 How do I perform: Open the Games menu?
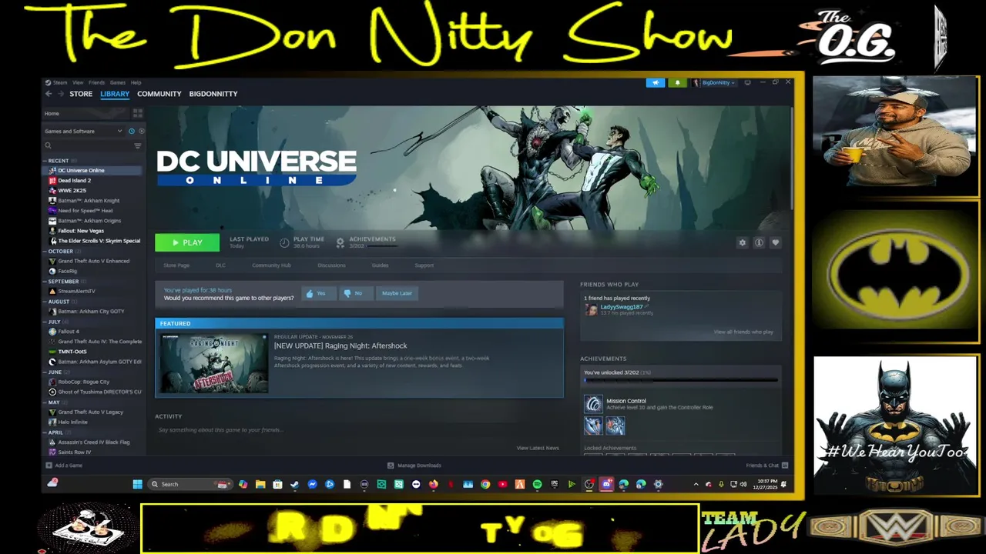[x=118, y=82]
